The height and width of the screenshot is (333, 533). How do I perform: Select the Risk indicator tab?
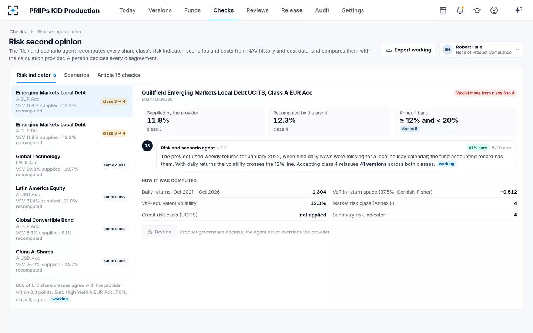[36, 75]
